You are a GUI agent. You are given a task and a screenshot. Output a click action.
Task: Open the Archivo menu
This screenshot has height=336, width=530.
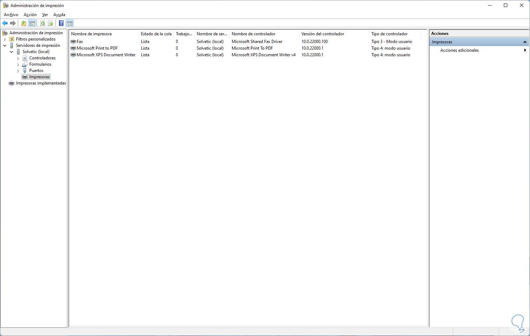[11, 15]
